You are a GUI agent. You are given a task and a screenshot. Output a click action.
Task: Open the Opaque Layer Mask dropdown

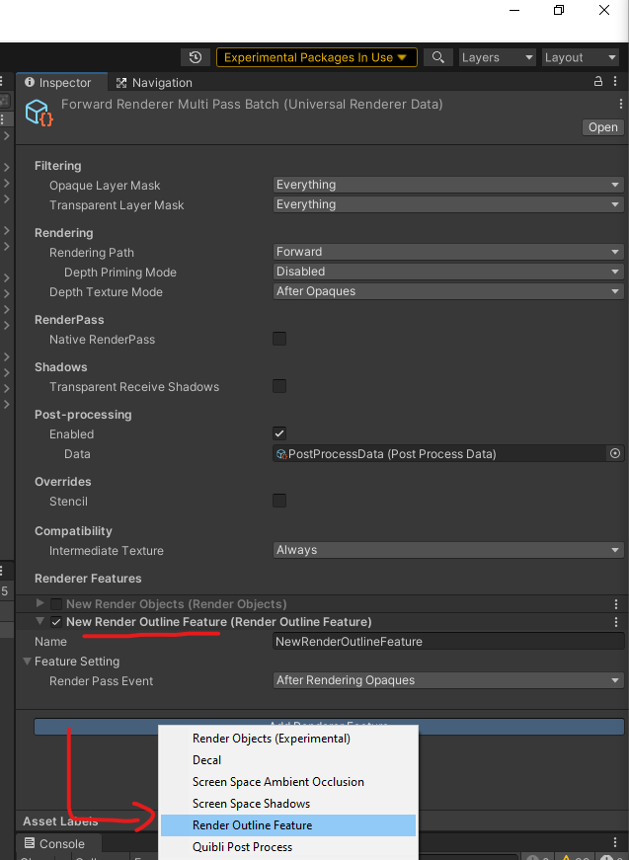(448, 185)
